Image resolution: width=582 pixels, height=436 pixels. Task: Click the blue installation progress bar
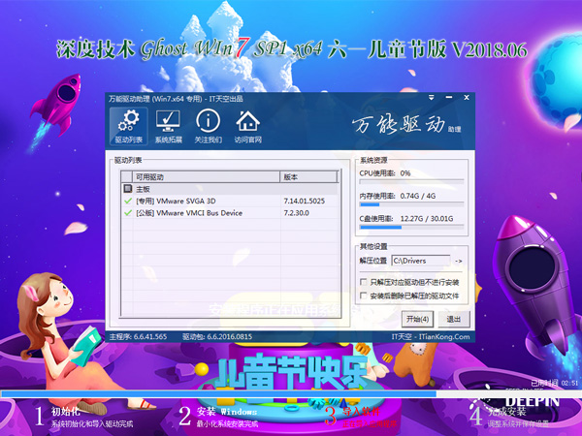tap(291, 393)
